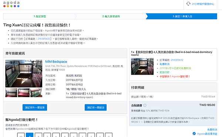
Task: Click the 免費取消 link under payment details
Action: coord(212,130)
